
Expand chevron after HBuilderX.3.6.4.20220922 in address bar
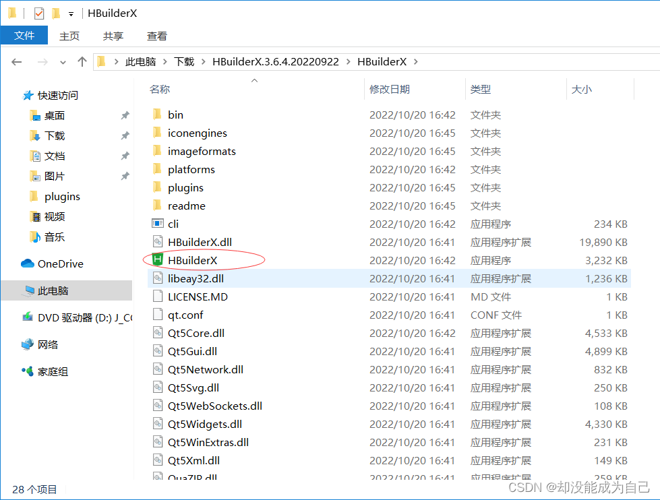point(348,62)
